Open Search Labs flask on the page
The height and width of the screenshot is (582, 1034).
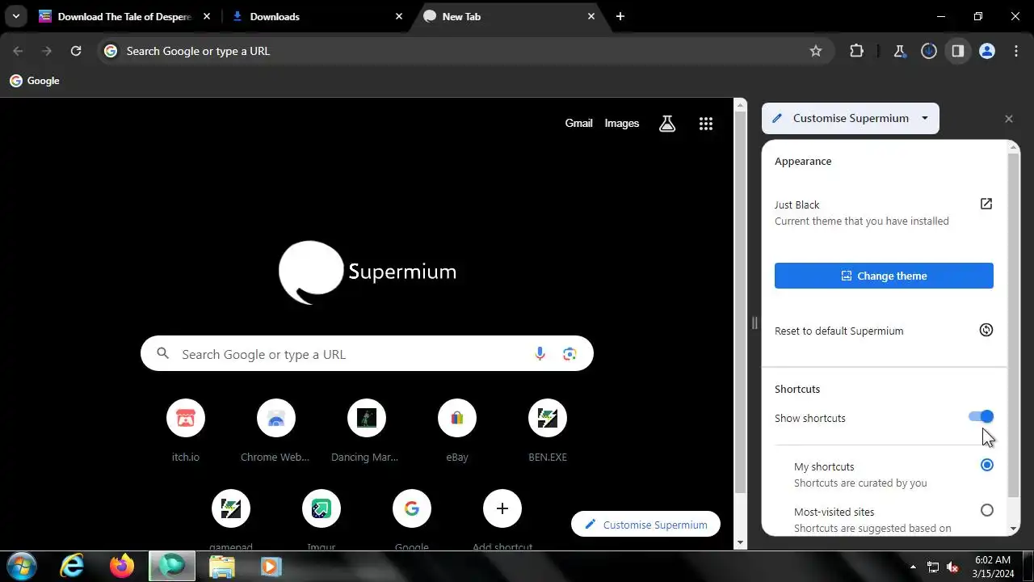coord(667,124)
